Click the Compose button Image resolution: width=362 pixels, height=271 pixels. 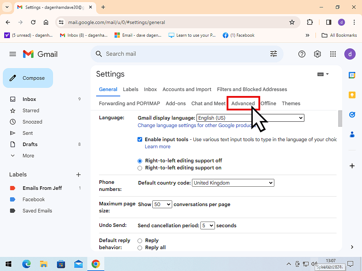[28, 78]
